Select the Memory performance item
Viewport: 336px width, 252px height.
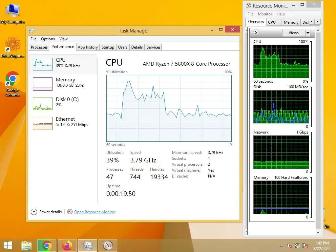pyautogui.click(x=63, y=84)
